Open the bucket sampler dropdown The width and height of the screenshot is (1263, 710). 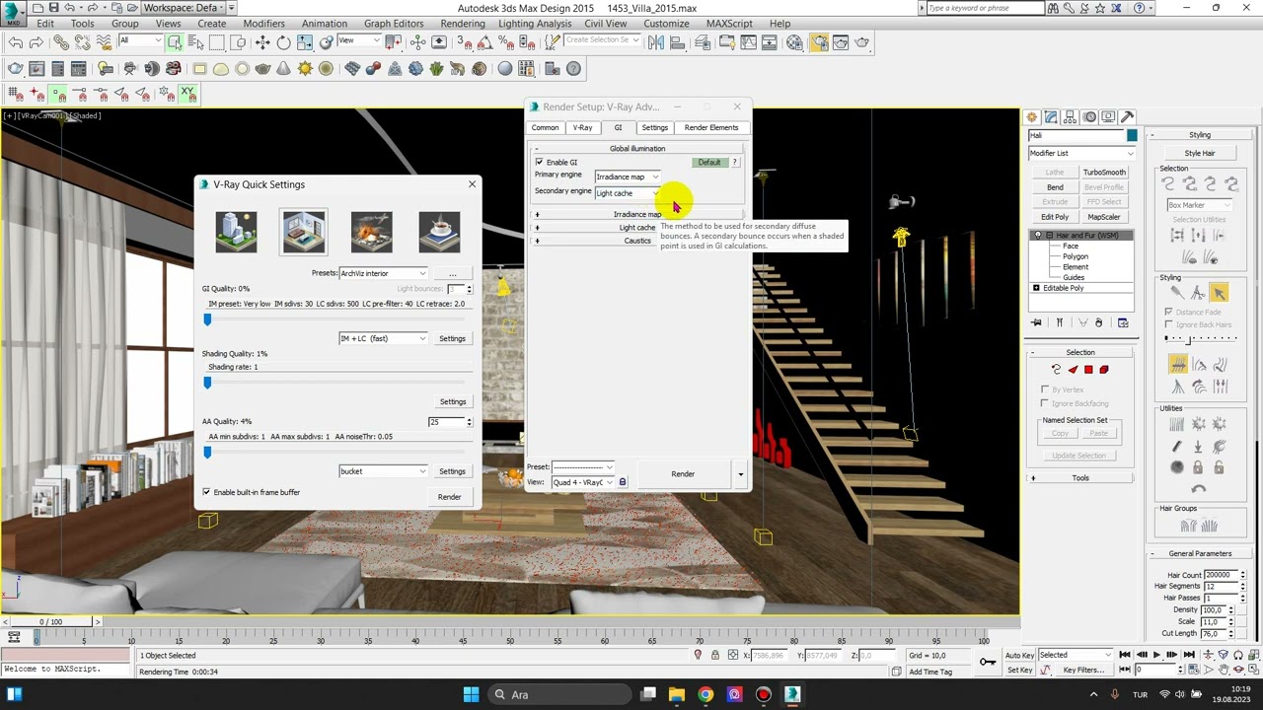coord(383,471)
